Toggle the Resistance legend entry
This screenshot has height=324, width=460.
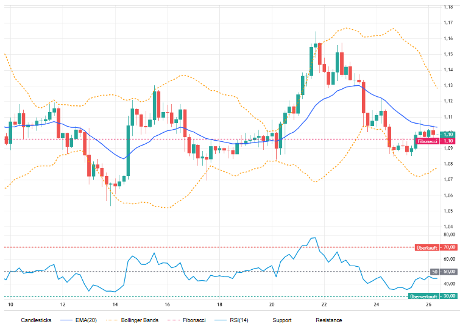pos(329,320)
